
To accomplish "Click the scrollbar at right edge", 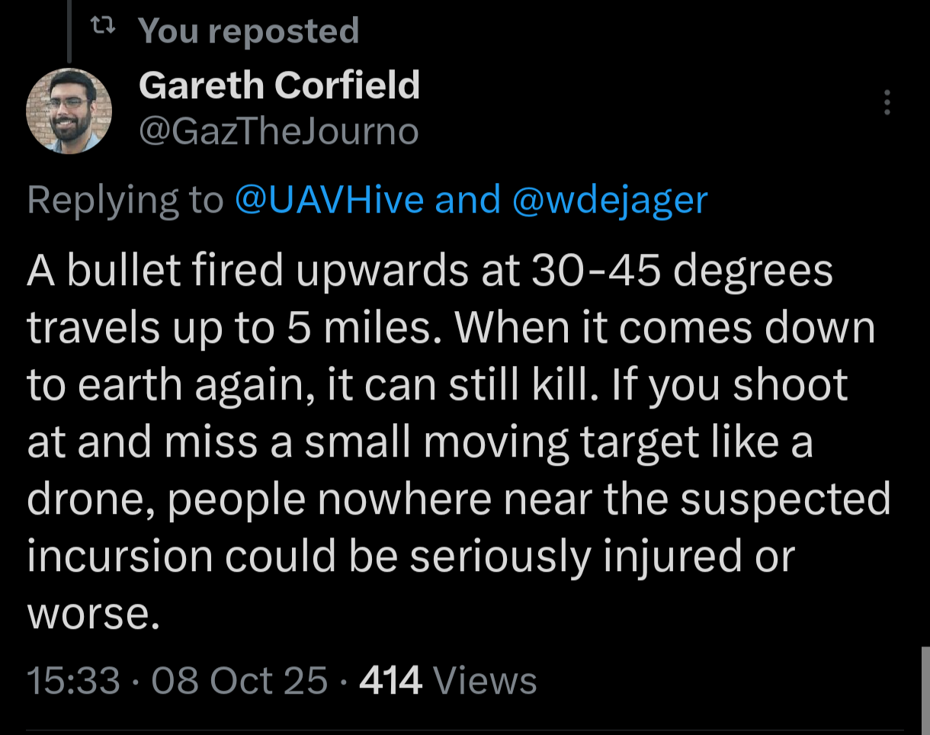I will (925, 690).
